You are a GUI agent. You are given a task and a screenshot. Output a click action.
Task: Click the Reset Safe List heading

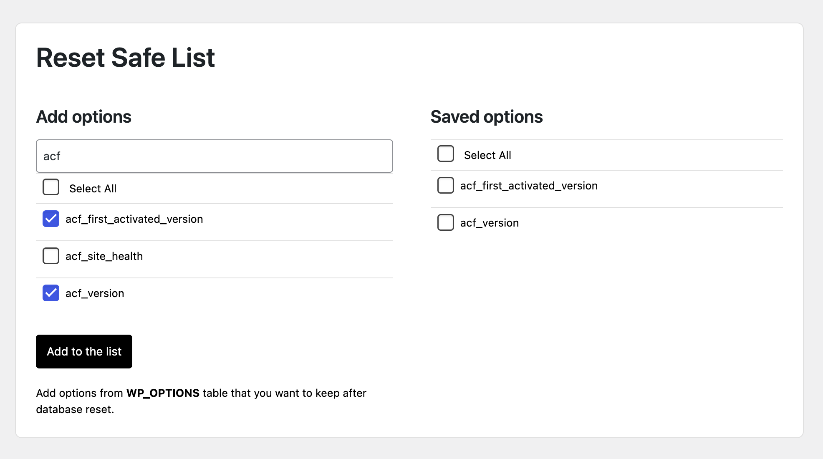click(x=126, y=58)
